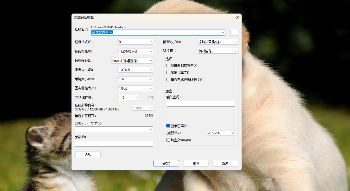Close the 添加到压缩包 dialog
Image resolution: width=350 pixels, height=191 pixels.
(238, 17)
